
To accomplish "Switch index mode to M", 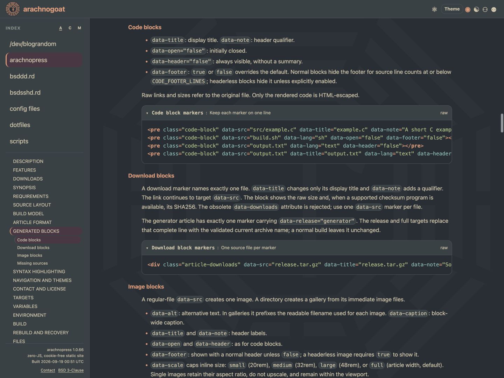I will (79, 28).
